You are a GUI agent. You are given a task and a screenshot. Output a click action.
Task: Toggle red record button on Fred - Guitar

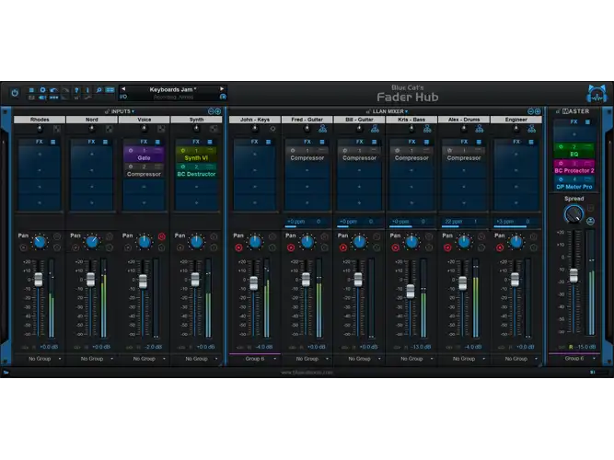click(291, 247)
